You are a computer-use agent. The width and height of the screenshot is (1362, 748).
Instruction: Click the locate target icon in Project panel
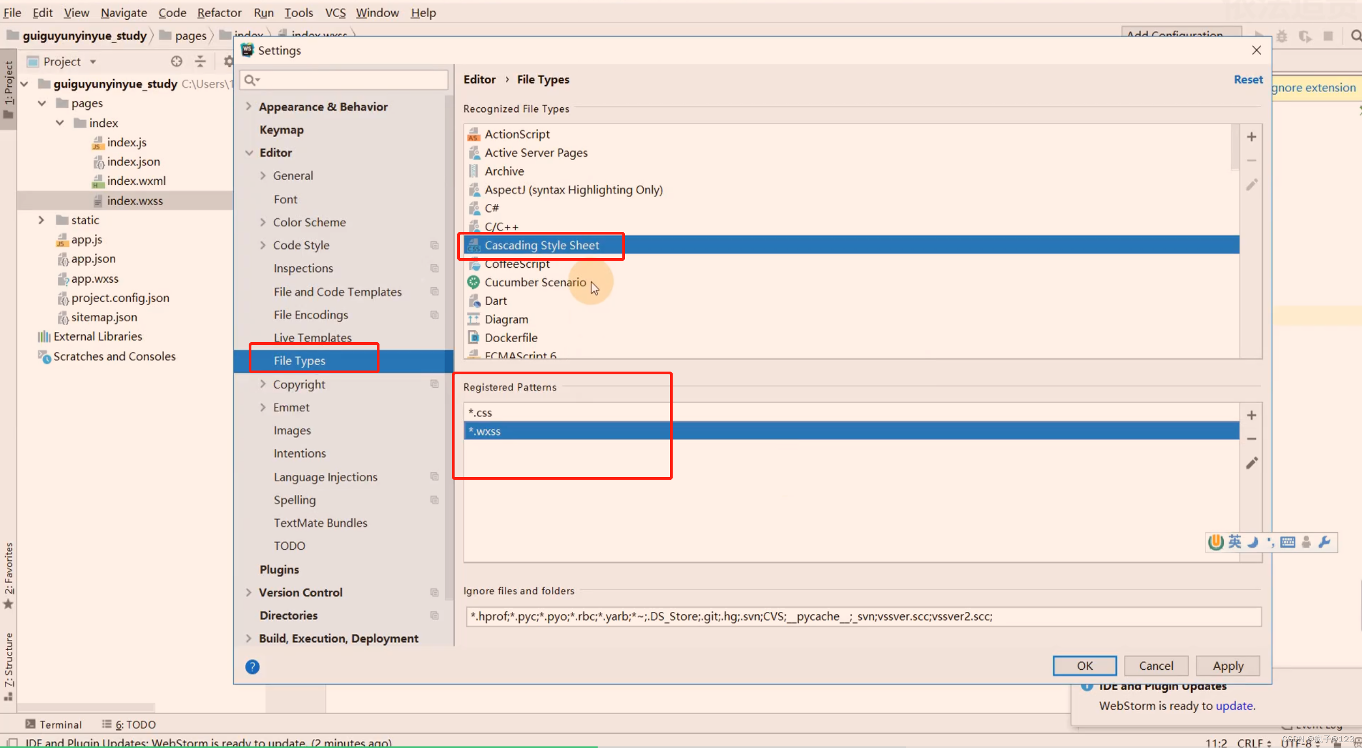[x=176, y=62]
